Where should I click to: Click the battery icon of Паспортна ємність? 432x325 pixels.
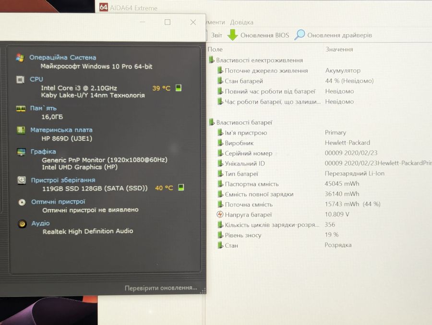(x=220, y=184)
